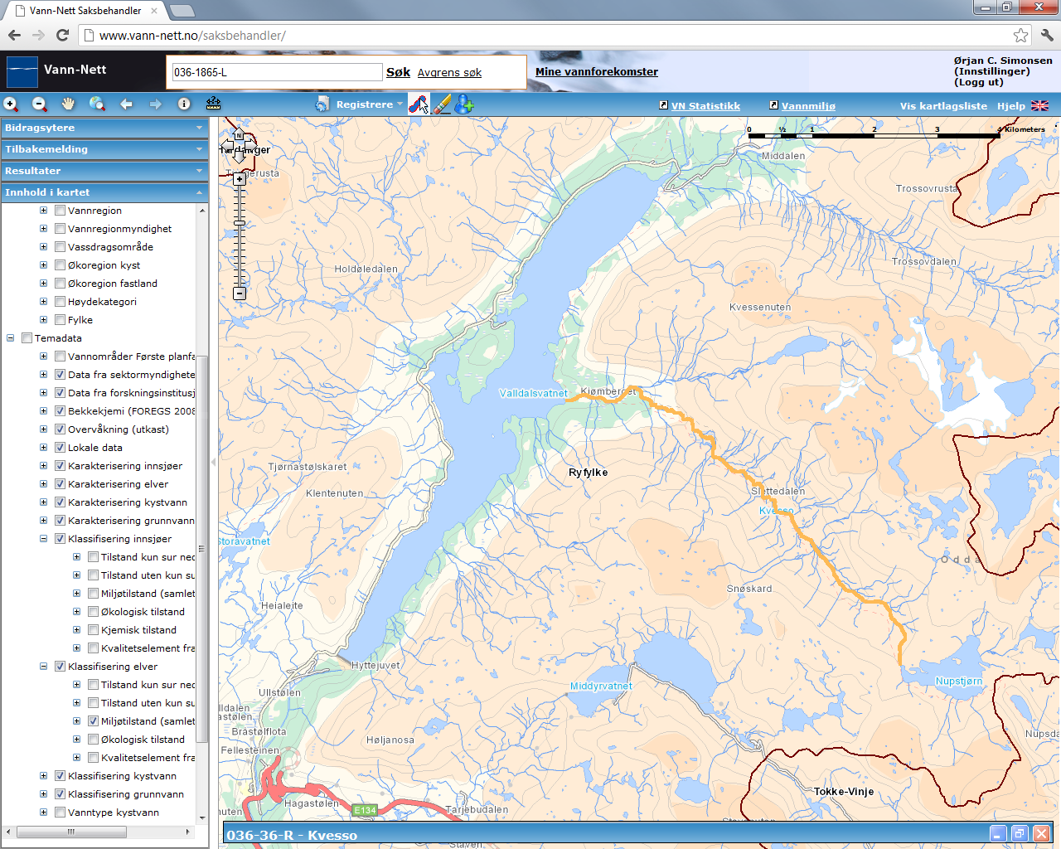Image resolution: width=1061 pixels, height=849 pixels.
Task: Go to next map extent
Action: pos(155,104)
